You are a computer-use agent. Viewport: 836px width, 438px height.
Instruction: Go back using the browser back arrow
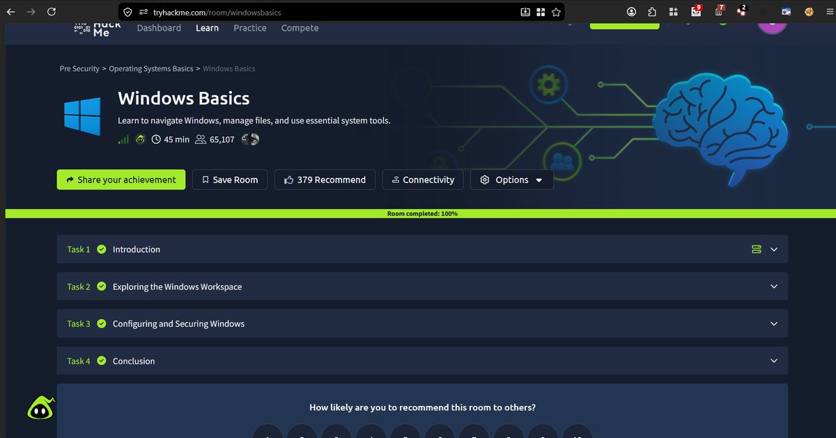click(10, 12)
